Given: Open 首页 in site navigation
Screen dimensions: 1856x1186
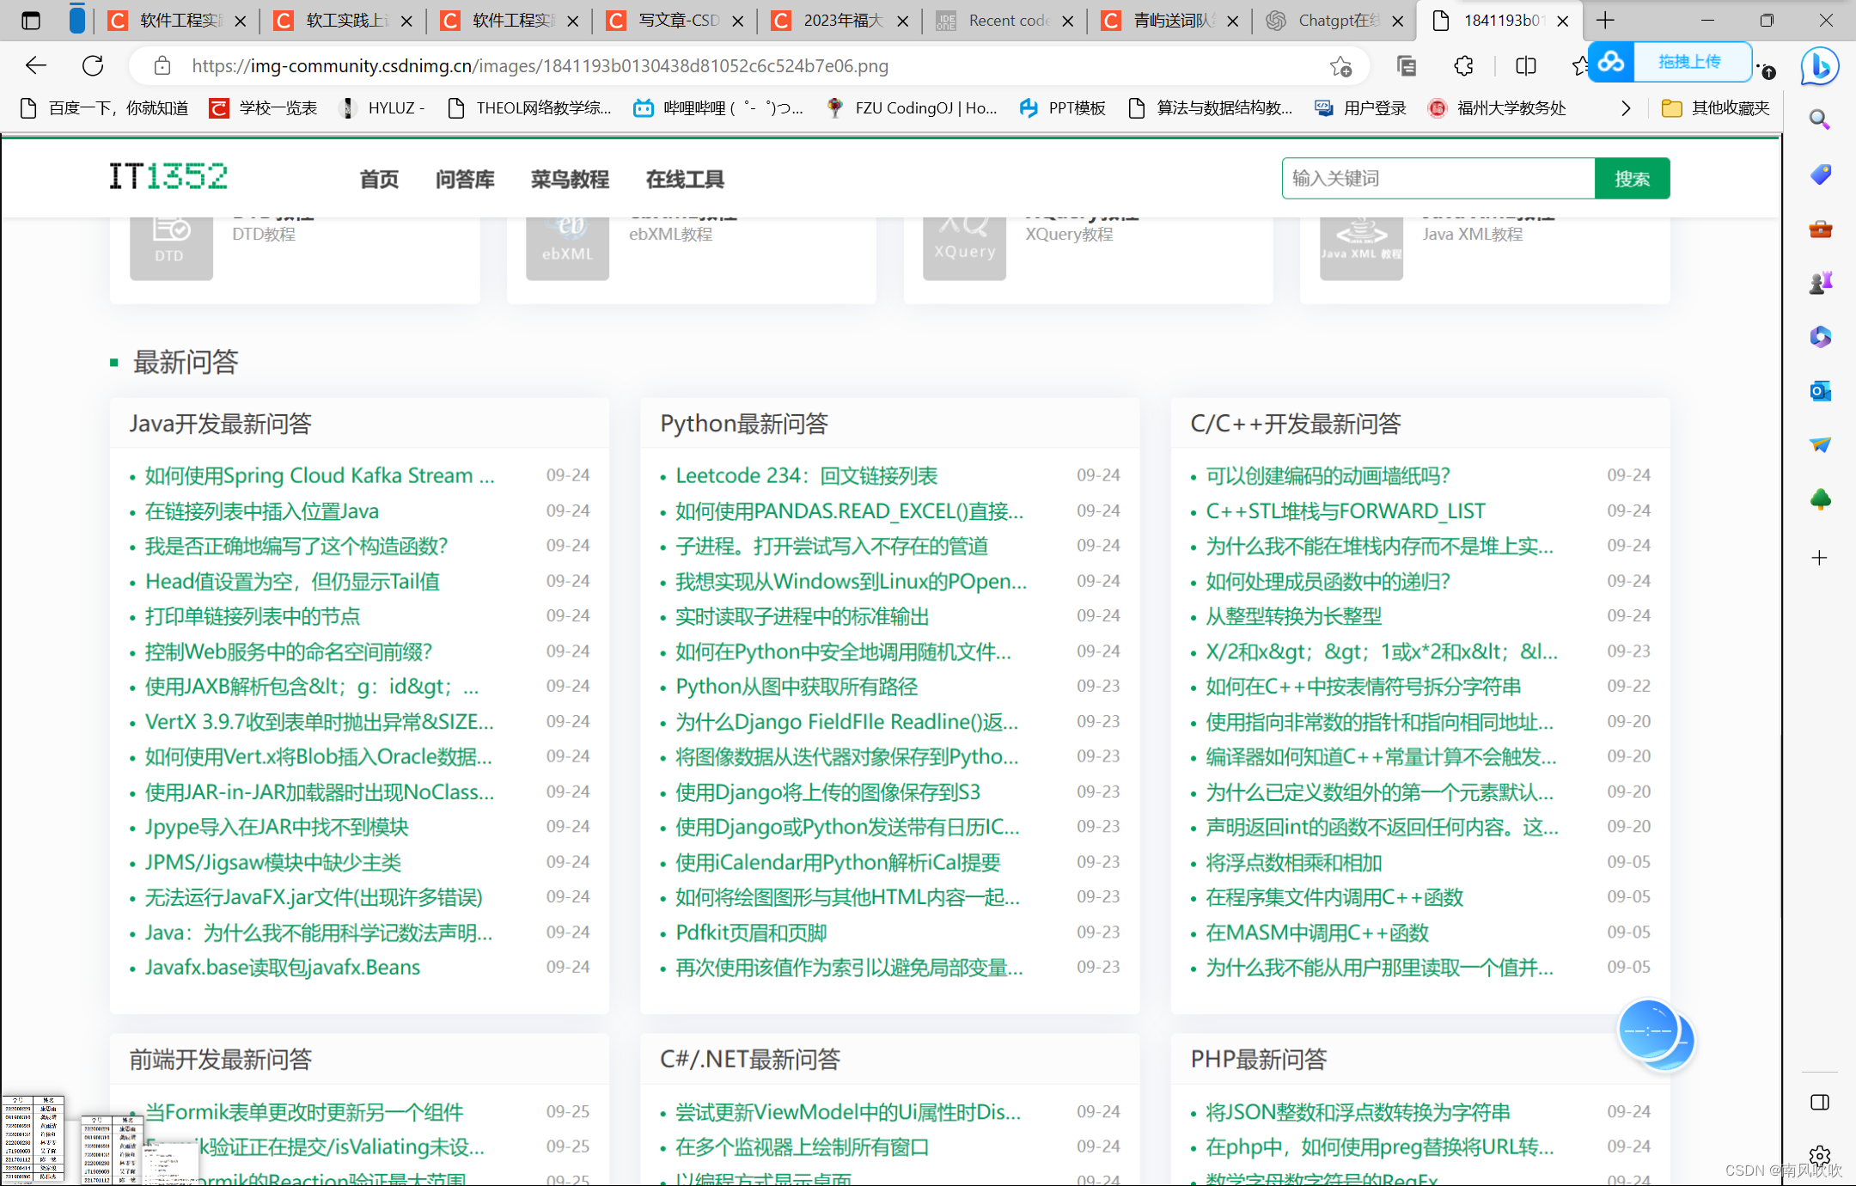Looking at the screenshot, I should (x=379, y=179).
